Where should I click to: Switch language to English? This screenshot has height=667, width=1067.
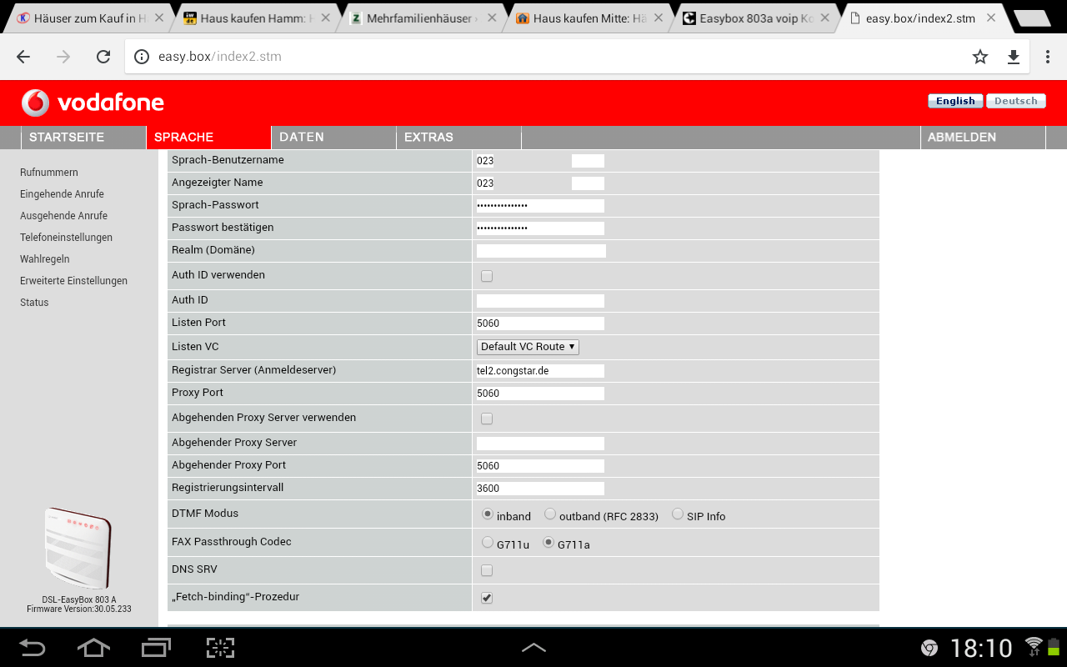(x=955, y=101)
